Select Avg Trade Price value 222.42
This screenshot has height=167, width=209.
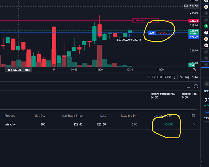click(x=78, y=124)
